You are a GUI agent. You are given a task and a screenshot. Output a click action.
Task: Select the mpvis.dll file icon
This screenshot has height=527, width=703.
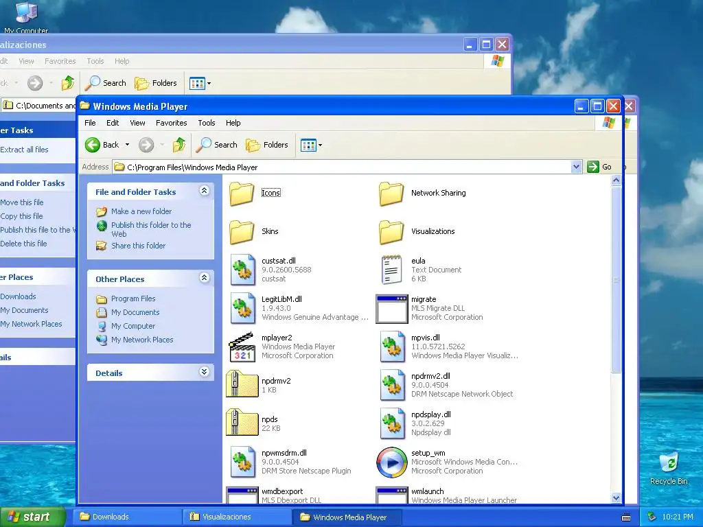coord(392,347)
